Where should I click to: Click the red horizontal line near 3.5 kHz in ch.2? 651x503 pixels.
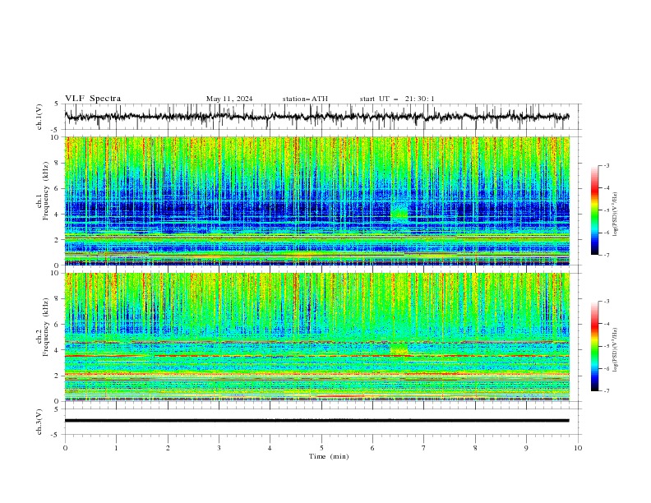[316, 356]
